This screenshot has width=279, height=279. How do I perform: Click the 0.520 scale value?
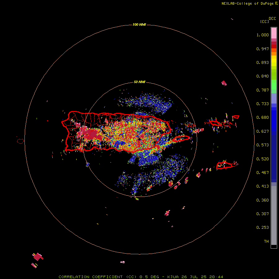263,159
